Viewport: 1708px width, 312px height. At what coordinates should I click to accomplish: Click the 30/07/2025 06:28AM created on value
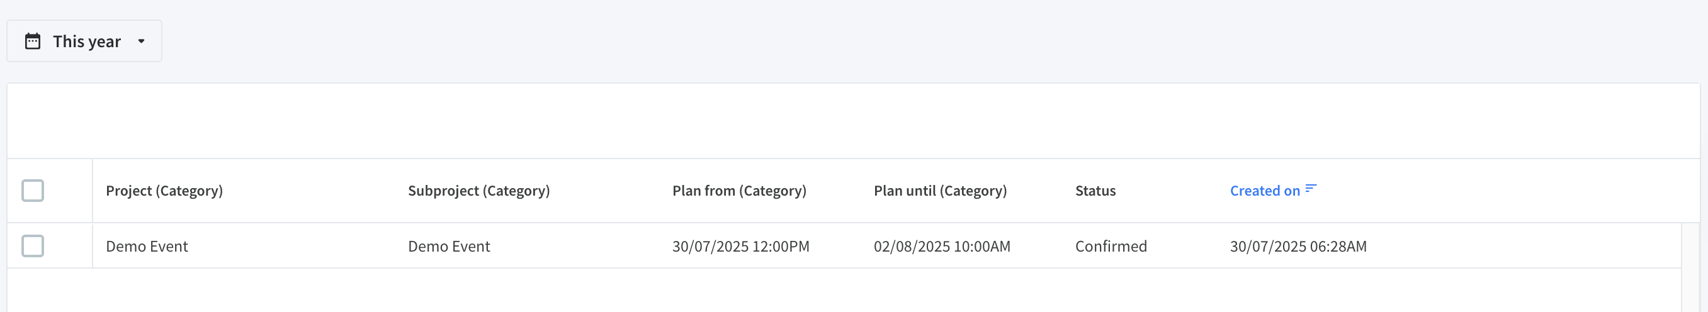1298,247
